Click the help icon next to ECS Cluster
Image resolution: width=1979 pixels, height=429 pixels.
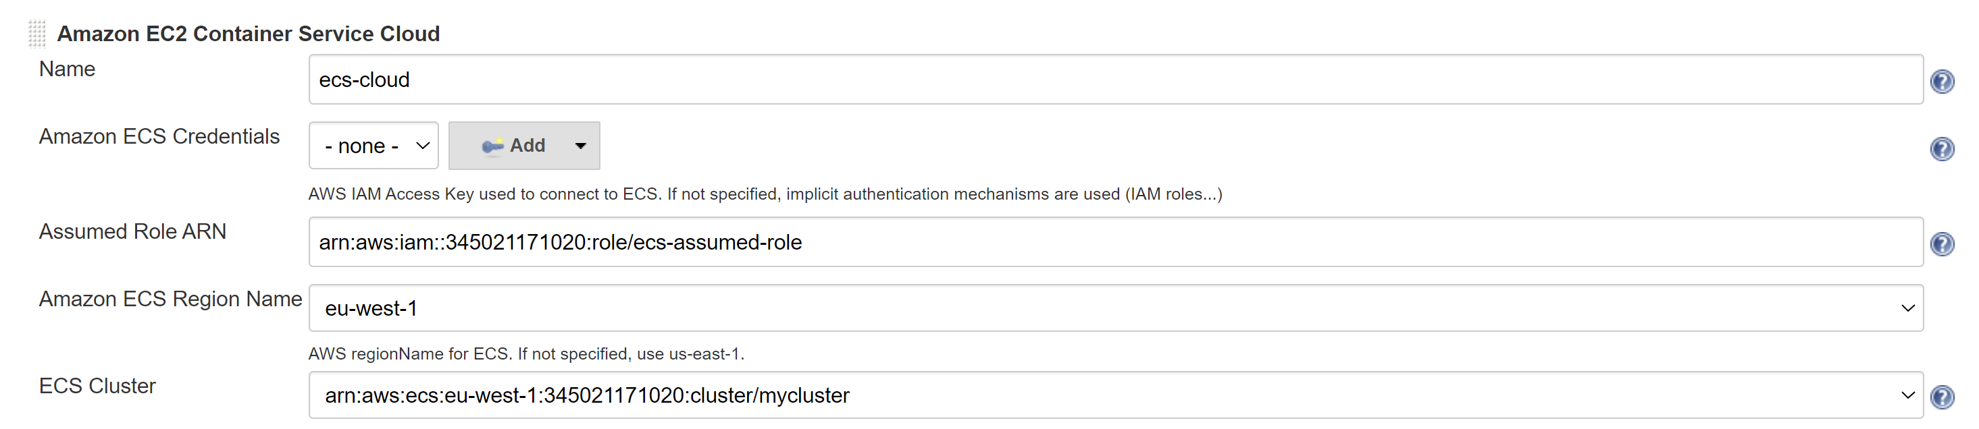[1943, 396]
